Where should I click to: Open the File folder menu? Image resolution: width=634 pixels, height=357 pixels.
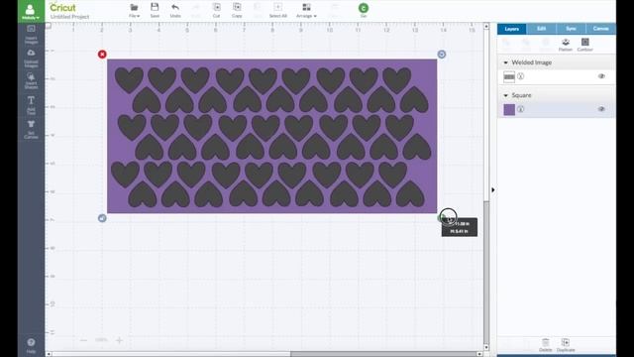pos(134,11)
